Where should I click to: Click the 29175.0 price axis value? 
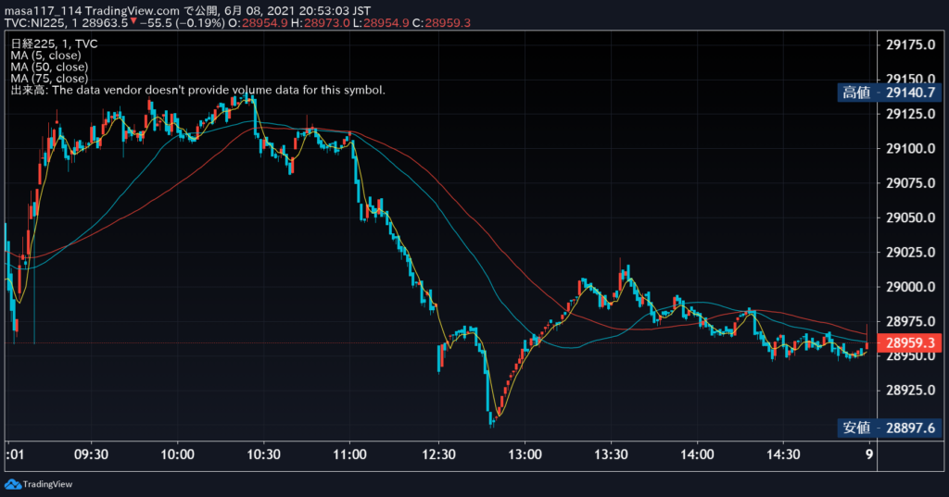click(x=910, y=44)
